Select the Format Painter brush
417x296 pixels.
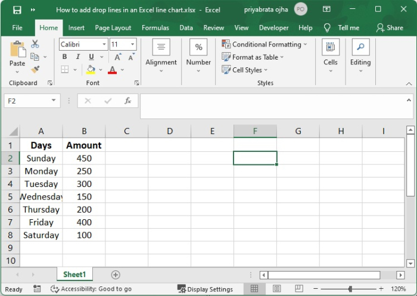[35, 69]
